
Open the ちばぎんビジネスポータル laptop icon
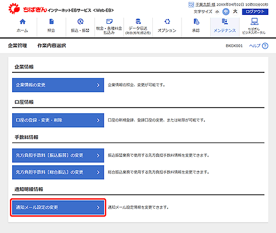[x=254, y=22]
